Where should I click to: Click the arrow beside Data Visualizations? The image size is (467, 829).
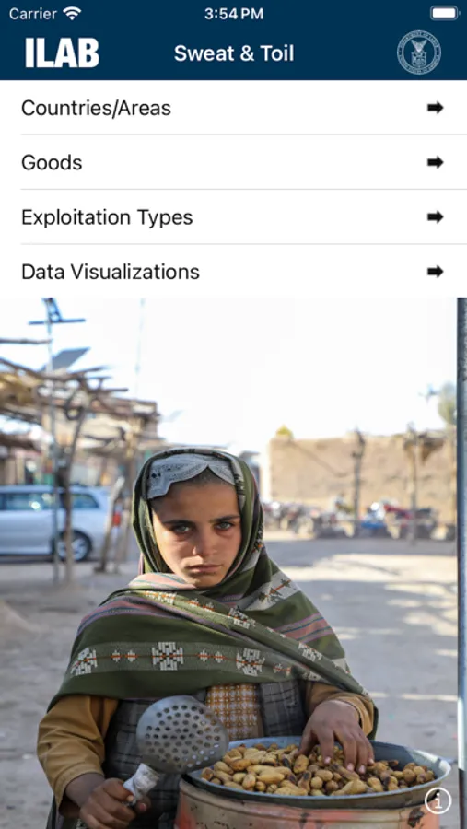(x=436, y=272)
